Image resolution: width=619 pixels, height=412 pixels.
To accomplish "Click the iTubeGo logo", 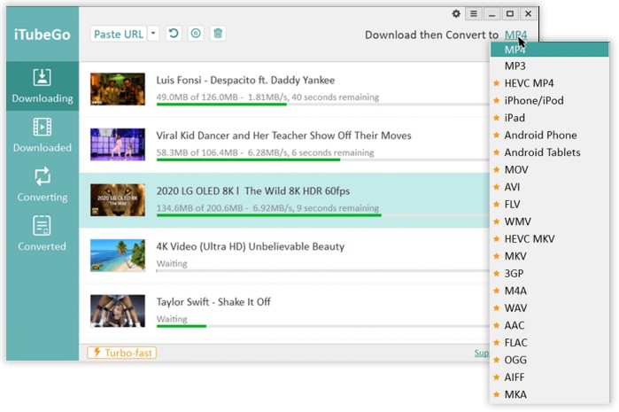I will tap(43, 35).
